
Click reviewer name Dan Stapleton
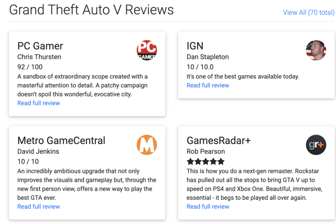(x=208, y=57)
